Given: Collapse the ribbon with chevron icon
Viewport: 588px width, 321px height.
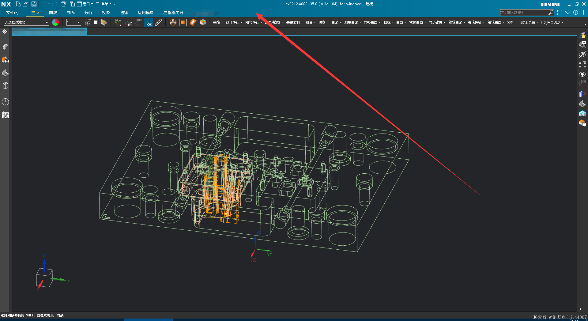Looking at the screenshot, I should [x=568, y=13].
